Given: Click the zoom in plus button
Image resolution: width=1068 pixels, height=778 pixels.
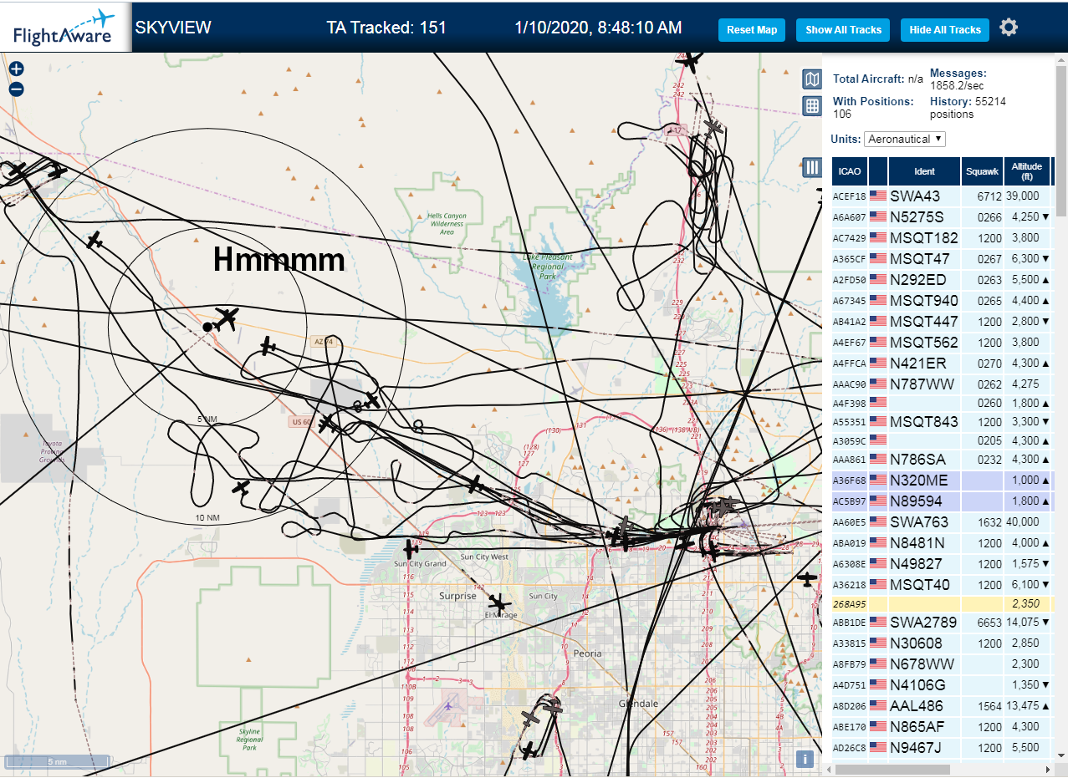Looking at the screenshot, I should [16, 69].
